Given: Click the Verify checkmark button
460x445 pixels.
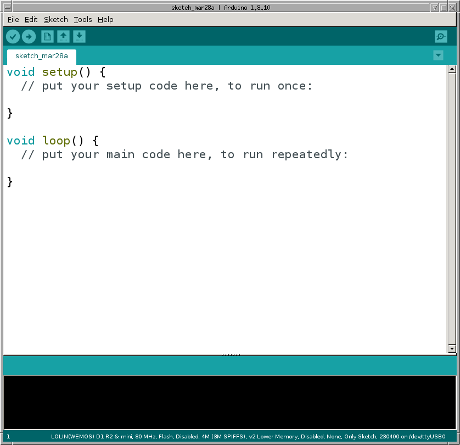Looking at the screenshot, I should 13,37.
